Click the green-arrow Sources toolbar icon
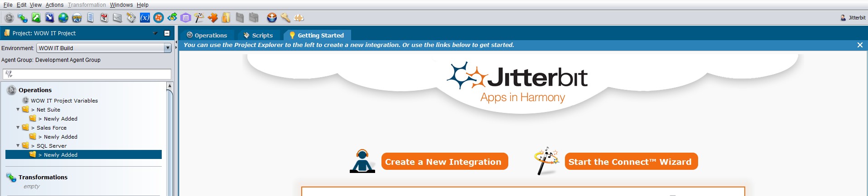 36,18
